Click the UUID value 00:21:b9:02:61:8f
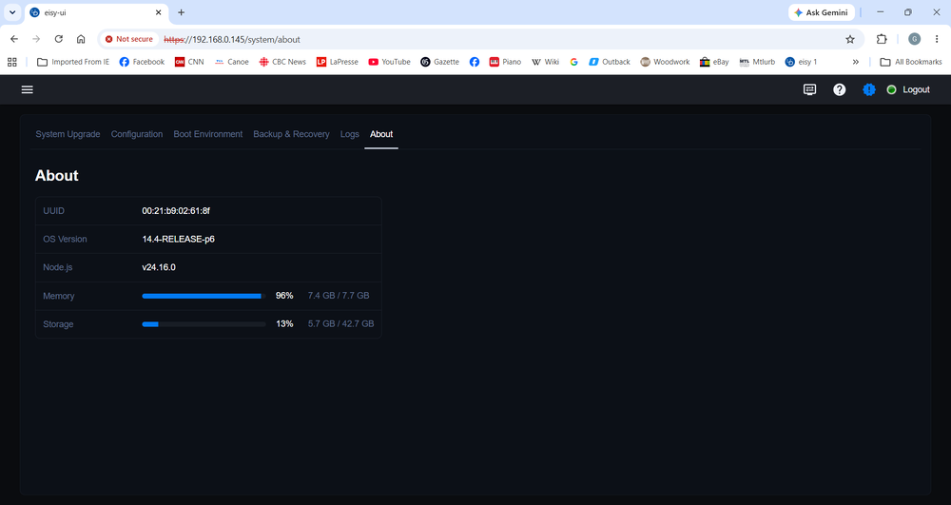 coord(176,211)
